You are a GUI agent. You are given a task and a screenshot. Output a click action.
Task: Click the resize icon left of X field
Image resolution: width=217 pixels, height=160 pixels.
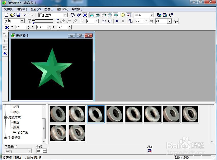[x=7, y=27]
